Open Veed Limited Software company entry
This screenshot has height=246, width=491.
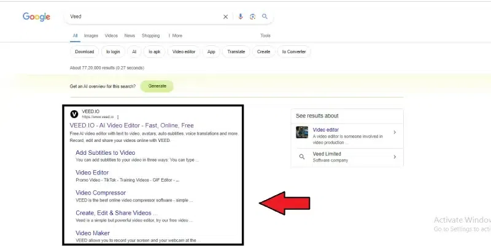coord(347,157)
